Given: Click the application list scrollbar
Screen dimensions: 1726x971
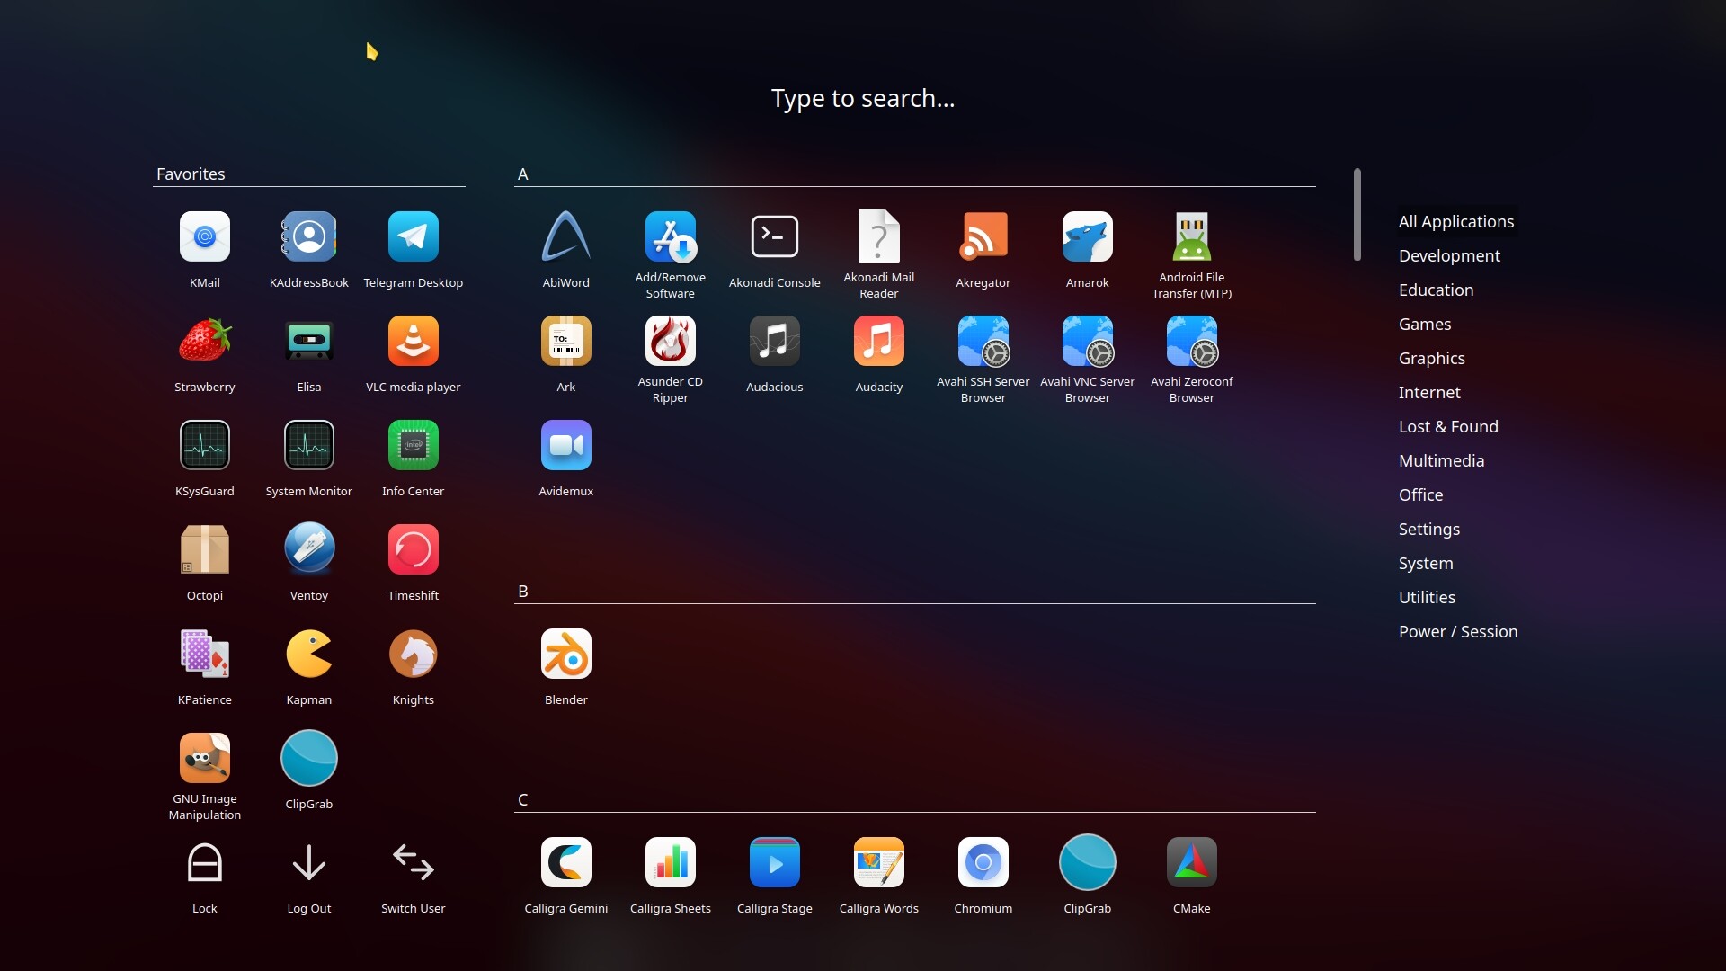Looking at the screenshot, I should [1357, 215].
